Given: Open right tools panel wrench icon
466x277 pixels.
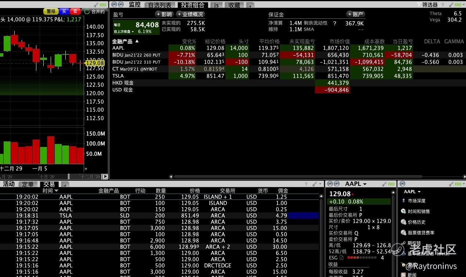Looking at the screenshot, I should point(452,184).
